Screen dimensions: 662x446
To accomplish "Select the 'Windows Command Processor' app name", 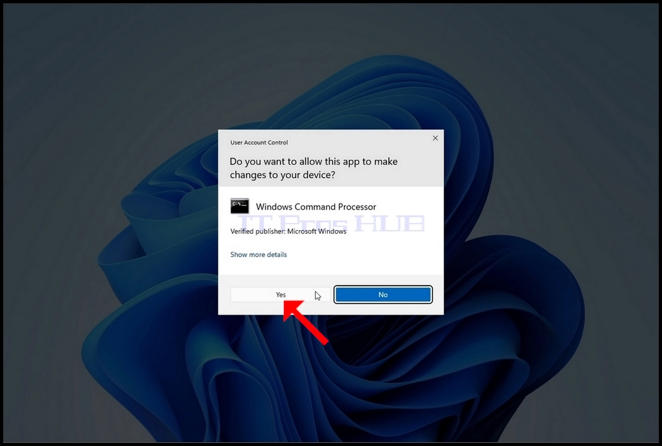I will point(316,207).
